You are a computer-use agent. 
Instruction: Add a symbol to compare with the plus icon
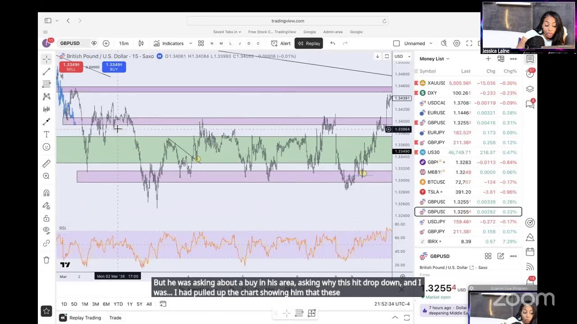pyautogui.click(x=106, y=43)
